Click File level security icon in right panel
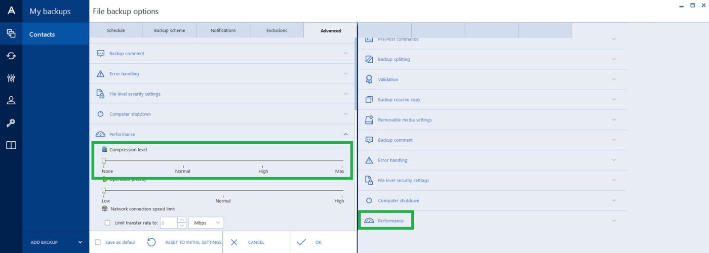This screenshot has height=253, width=709. tap(369, 180)
